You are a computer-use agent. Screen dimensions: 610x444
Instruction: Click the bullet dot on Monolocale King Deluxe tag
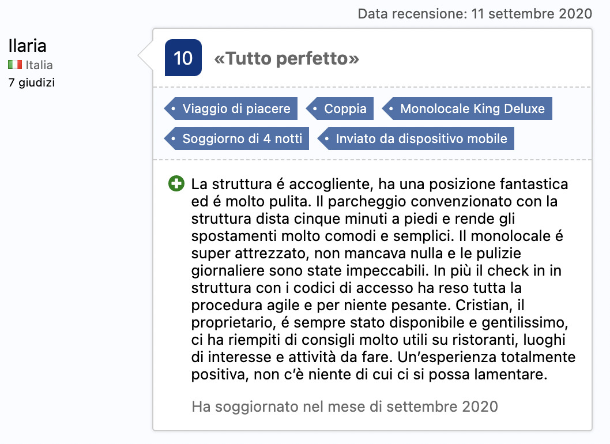click(x=391, y=108)
